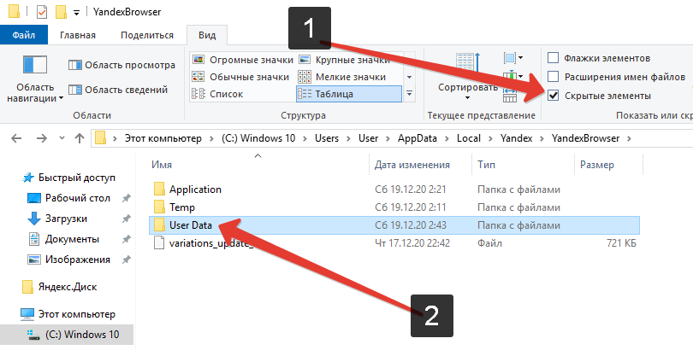Click date cell Сб 19.12.20 2:43

pyautogui.click(x=411, y=225)
